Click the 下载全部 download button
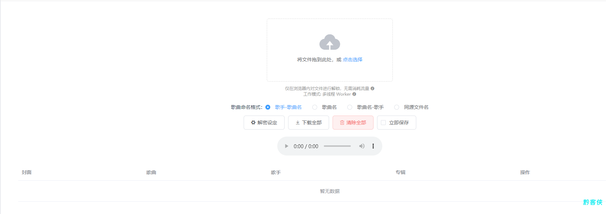The height and width of the screenshot is (214, 606). click(x=308, y=123)
